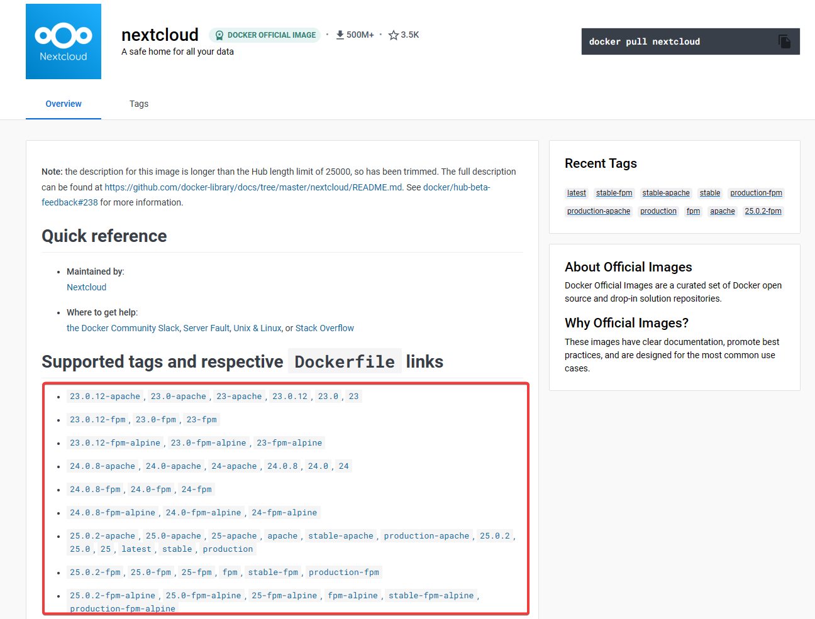Open the production Dockerfile link in tags list

[x=228, y=549]
